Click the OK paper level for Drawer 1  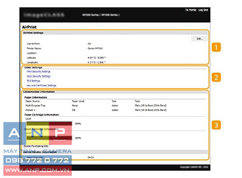(74, 110)
